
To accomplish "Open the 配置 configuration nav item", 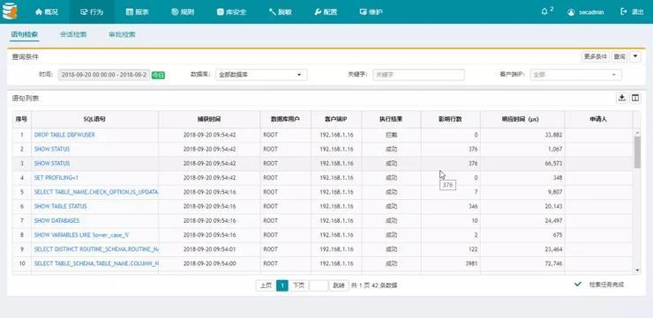I will coord(326,12).
